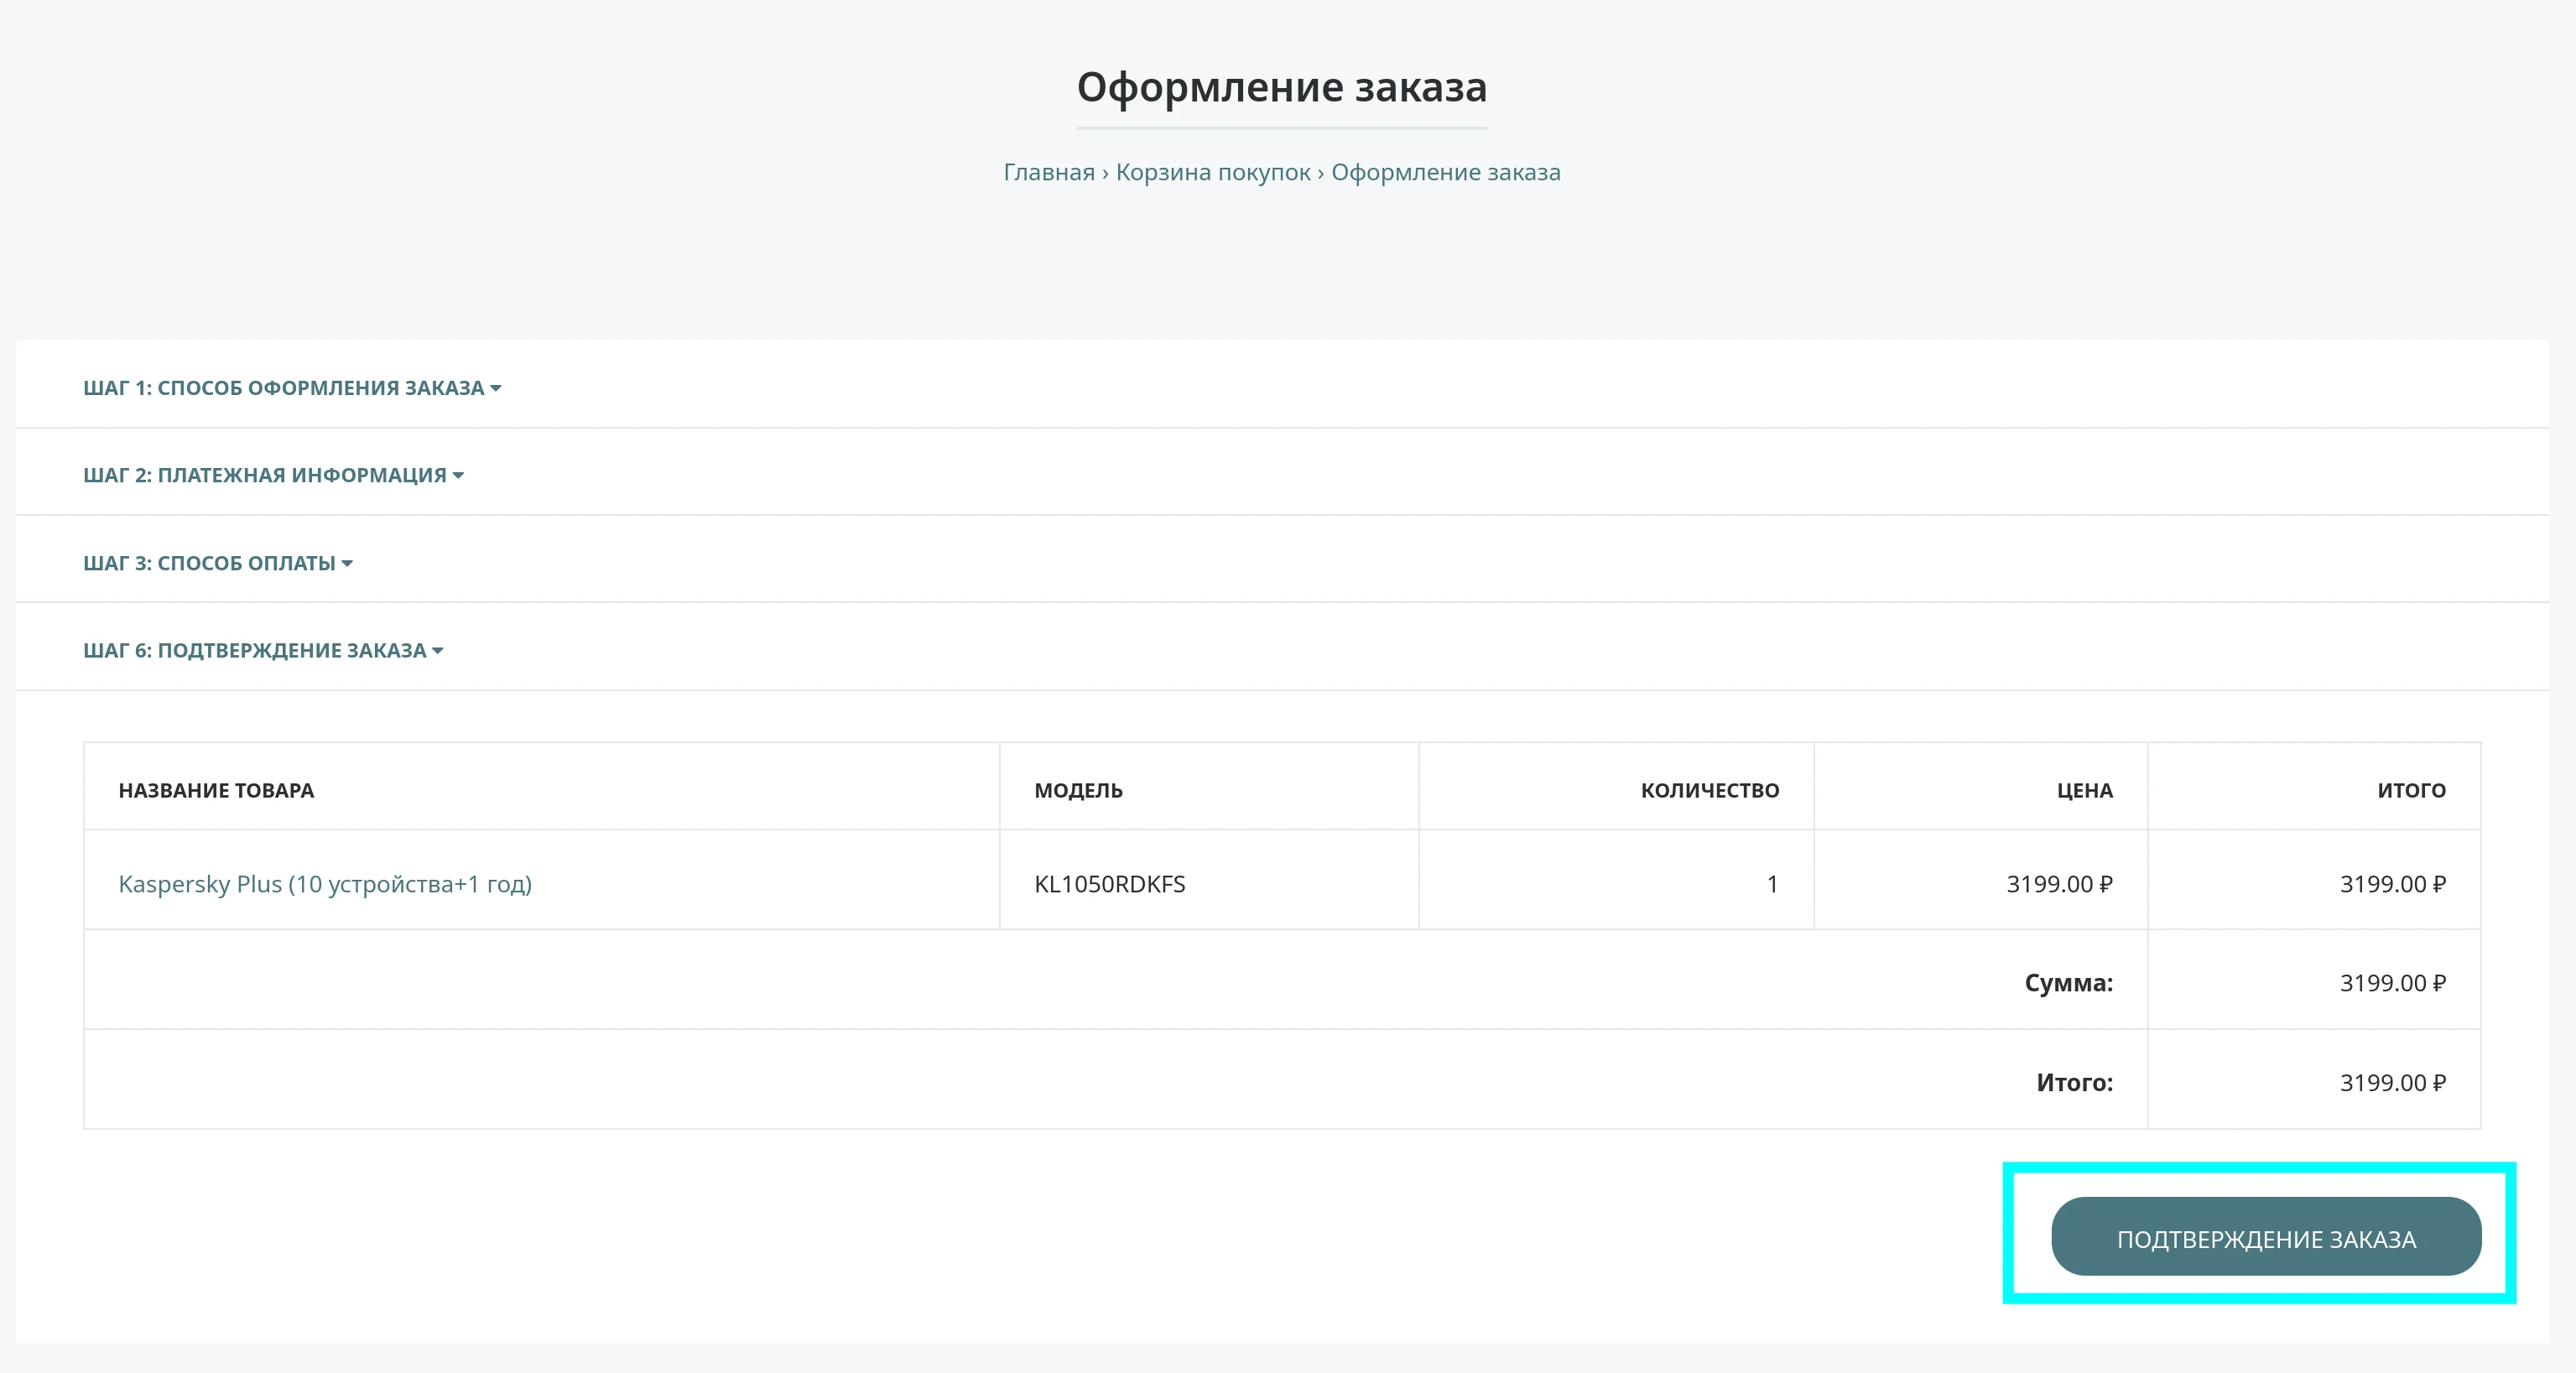This screenshot has width=2576, height=1373.
Task: Click the caret arrow next to Шаг 6
Action: tap(438, 651)
